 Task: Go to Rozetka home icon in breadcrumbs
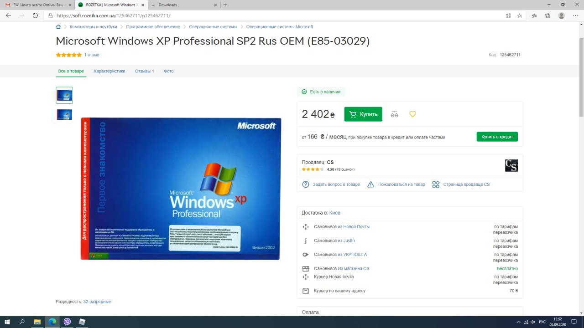coord(58,27)
